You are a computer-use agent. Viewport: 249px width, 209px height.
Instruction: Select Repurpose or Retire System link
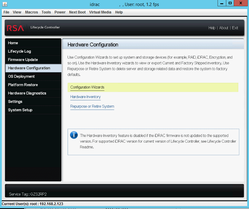coord(92,106)
